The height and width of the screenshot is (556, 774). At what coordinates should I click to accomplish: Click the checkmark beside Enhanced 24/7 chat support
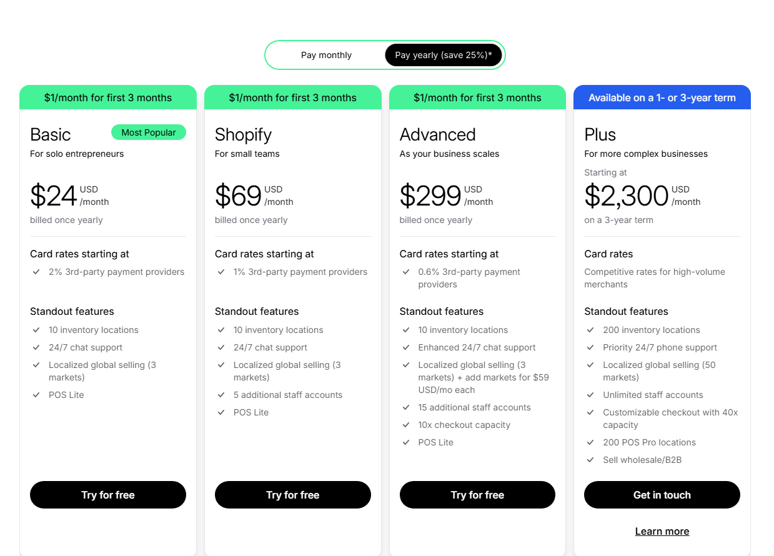(406, 347)
